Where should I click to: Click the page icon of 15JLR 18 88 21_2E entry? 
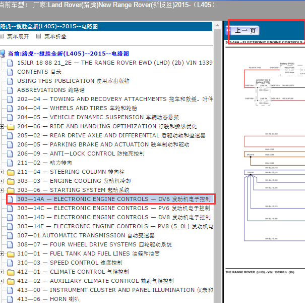pos(10,63)
